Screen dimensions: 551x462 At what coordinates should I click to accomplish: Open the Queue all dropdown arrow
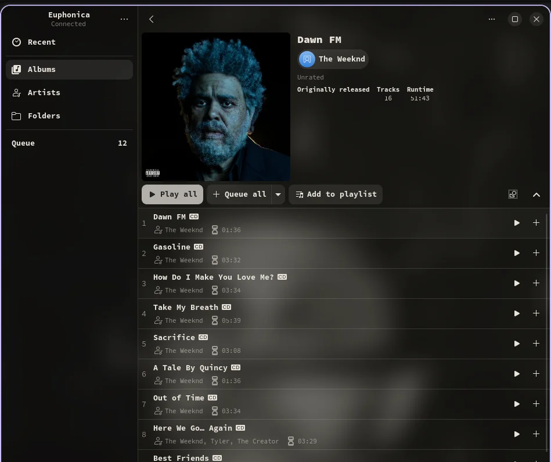pyautogui.click(x=278, y=194)
